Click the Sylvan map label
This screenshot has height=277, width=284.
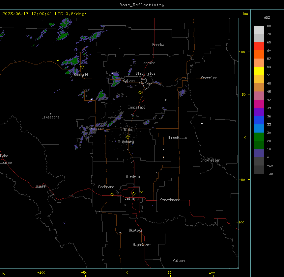pyautogui.click(x=128, y=81)
